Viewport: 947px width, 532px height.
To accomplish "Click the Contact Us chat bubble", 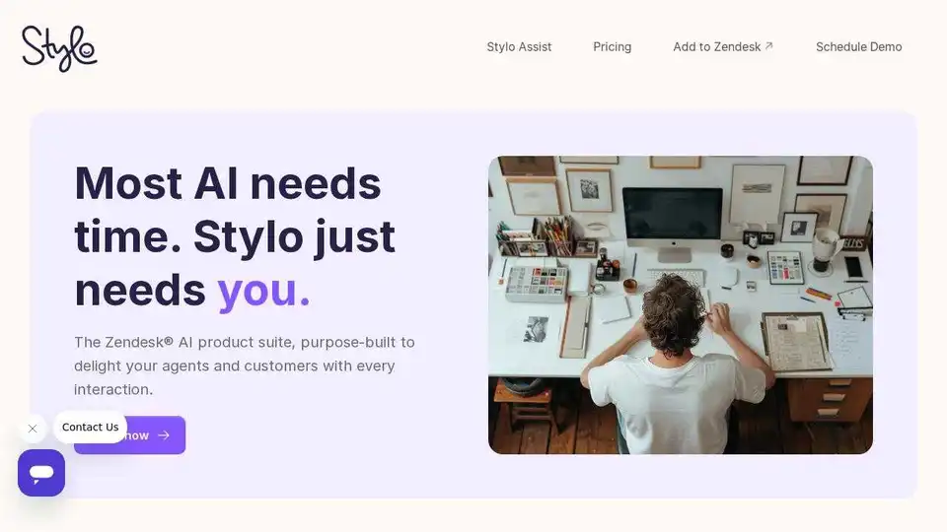I will (90, 427).
